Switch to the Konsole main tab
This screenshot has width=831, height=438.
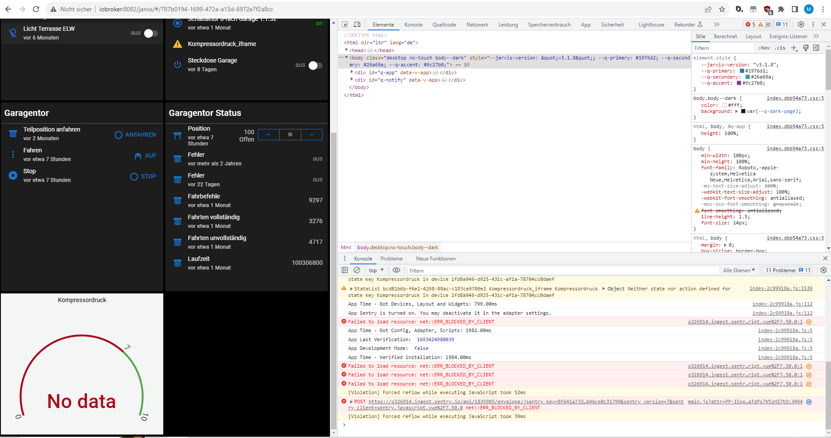(413, 25)
